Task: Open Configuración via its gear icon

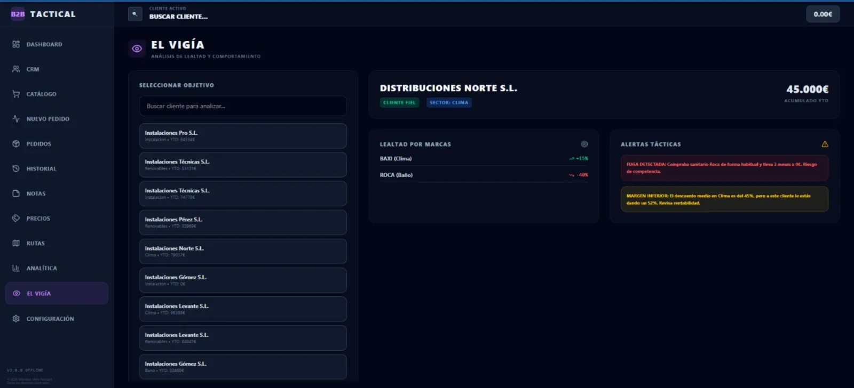Action: pos(16,319)
